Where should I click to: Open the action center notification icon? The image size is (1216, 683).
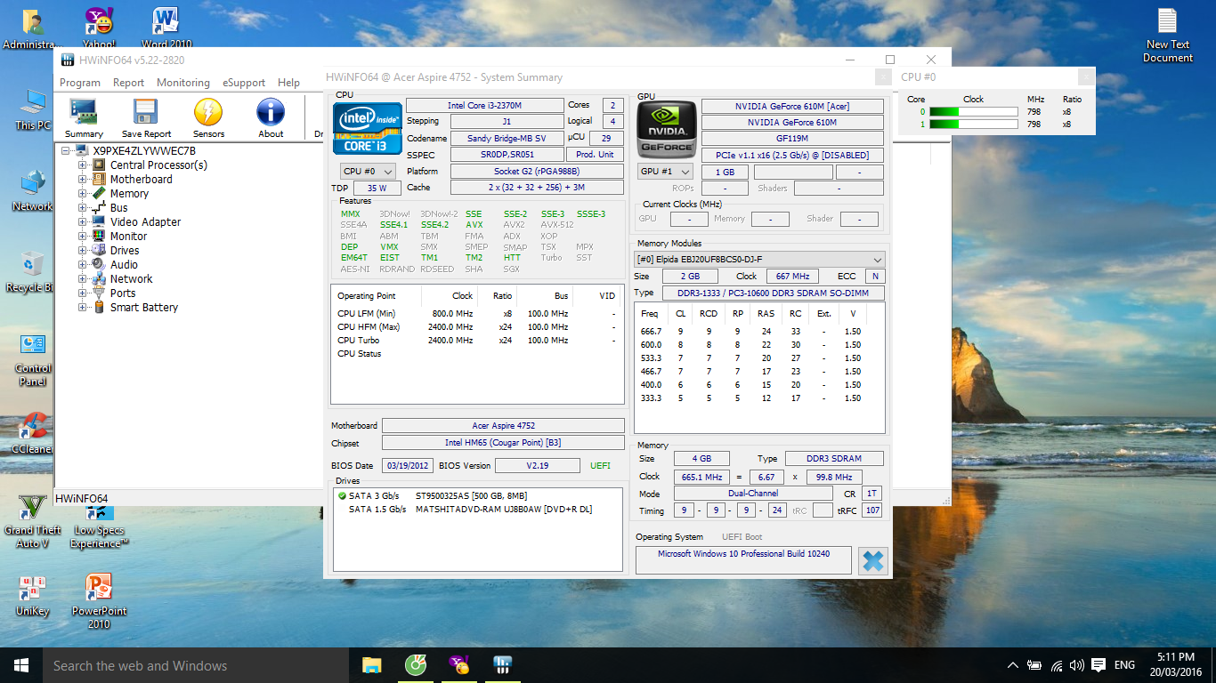[1098, 665]
